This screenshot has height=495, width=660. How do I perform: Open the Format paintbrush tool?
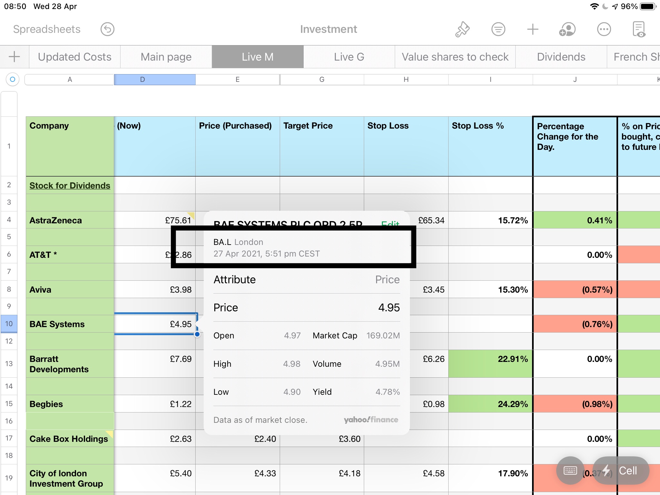tap(462, 29)
